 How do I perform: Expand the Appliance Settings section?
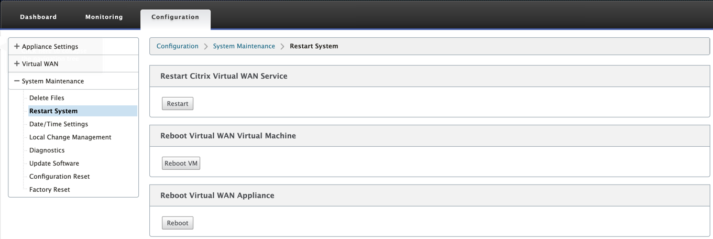73,47
